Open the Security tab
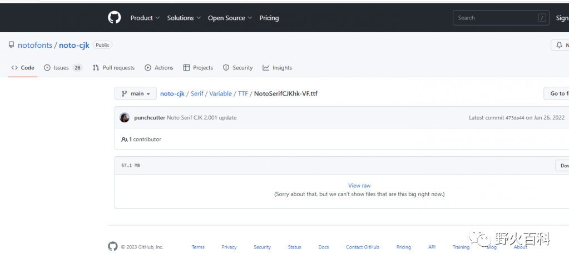 [x=238, y=68]
